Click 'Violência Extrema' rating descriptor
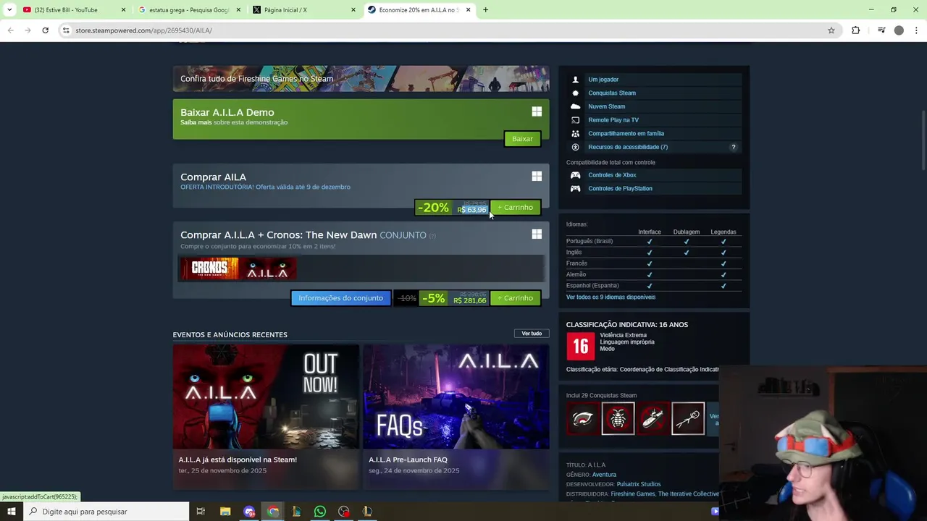927x521 pixels. coord(623,335)
